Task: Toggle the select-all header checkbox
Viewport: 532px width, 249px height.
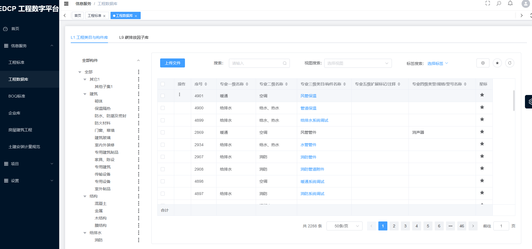Action: coord(163,84)
